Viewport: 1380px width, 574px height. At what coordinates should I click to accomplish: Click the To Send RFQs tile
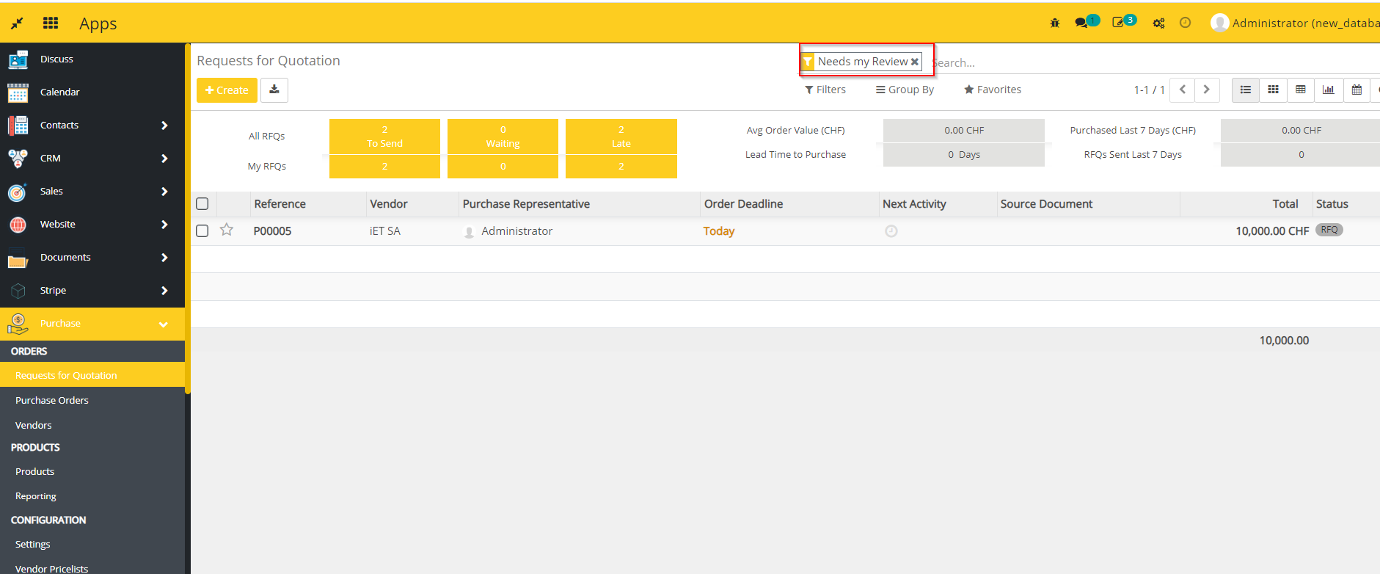click(384, 137)
